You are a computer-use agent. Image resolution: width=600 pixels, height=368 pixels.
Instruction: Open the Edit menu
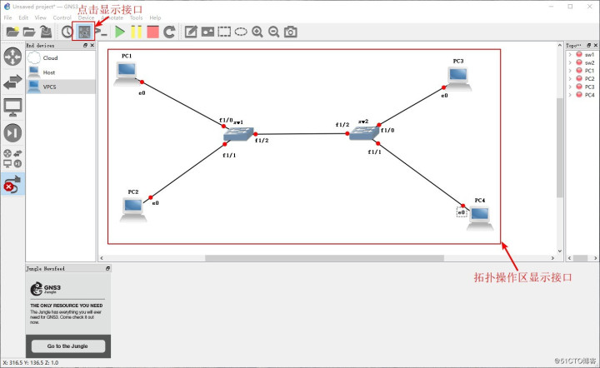pyautogui.click(x=23, y=17)
